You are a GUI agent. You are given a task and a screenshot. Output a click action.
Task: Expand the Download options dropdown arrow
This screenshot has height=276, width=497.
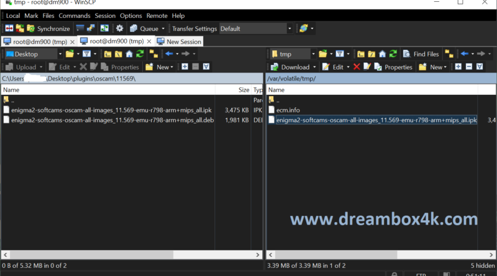pyautogui.click(x=314, y=67)
